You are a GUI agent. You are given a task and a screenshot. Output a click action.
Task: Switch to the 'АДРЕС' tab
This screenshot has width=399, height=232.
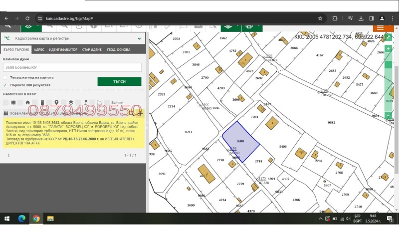39,50
